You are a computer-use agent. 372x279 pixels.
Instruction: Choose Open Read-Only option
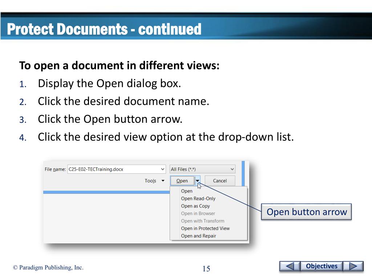click(198, 199)
